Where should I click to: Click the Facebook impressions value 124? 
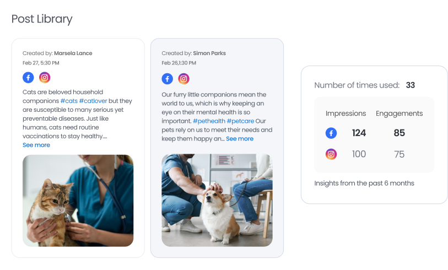(359, 133)
